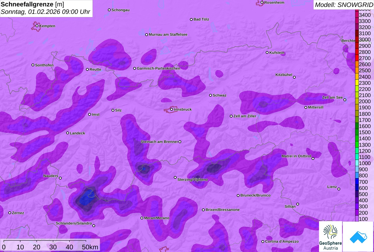Click the Lienz town label
Viewport: 374px width, 252px height.
click(x=332, y=187)
